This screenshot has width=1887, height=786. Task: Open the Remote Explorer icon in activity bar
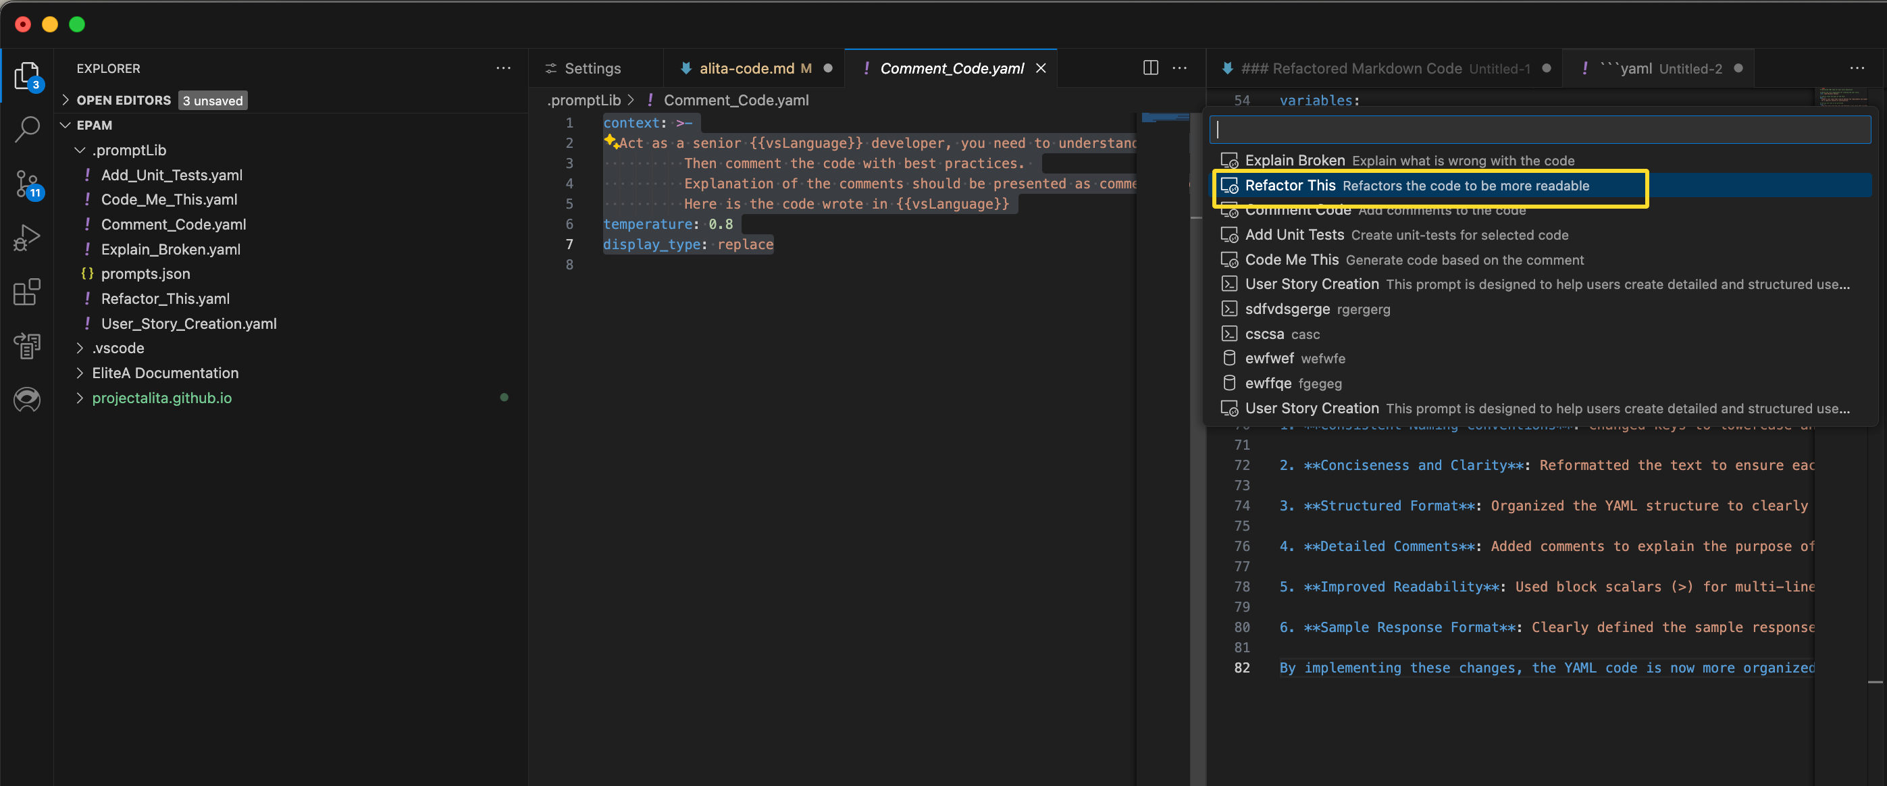[27, 345]
